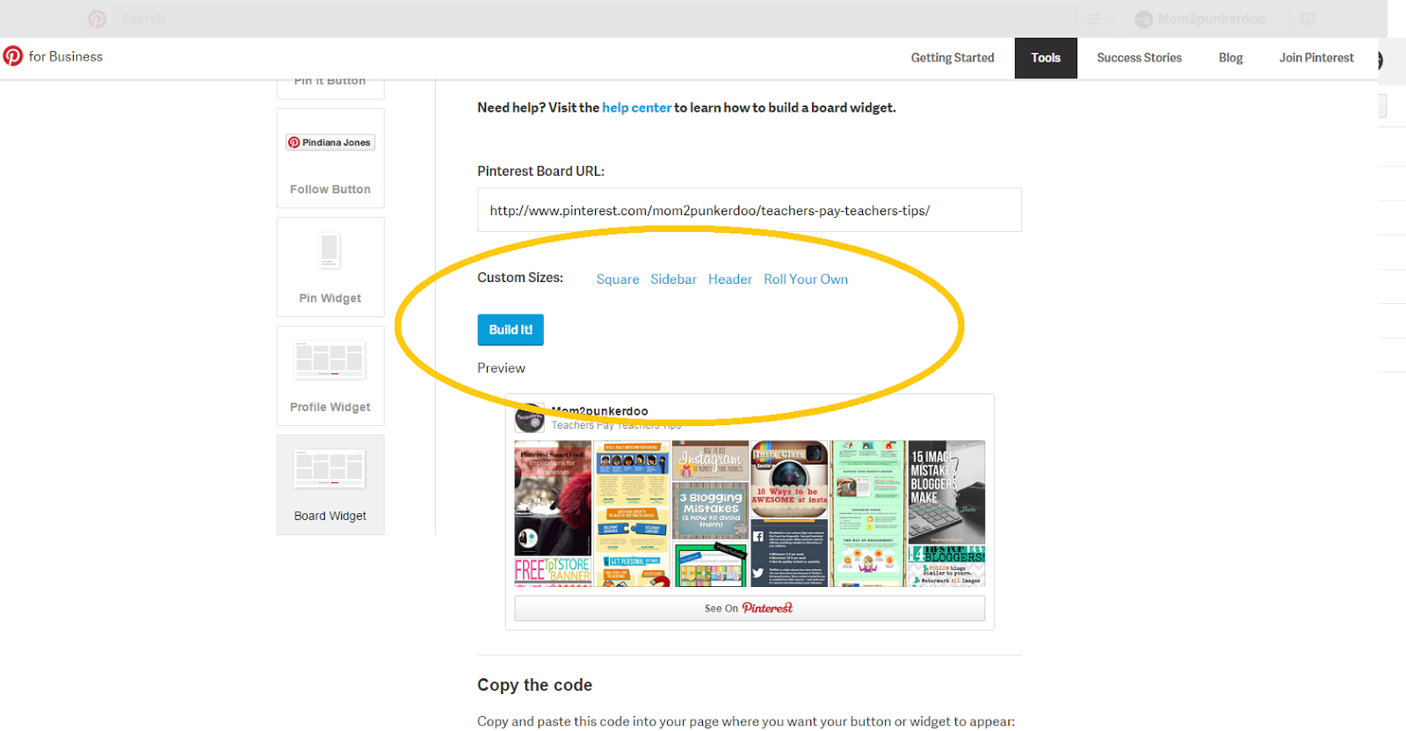Open the help center link
Screen dimensions: 1406x731
click(x=636, y=107)
